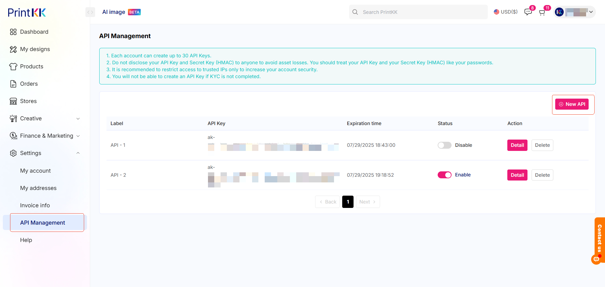The height and width of the screenshot is (287, 605).
Task: Open the Help menu item
Action: click(x=26, y=240)
